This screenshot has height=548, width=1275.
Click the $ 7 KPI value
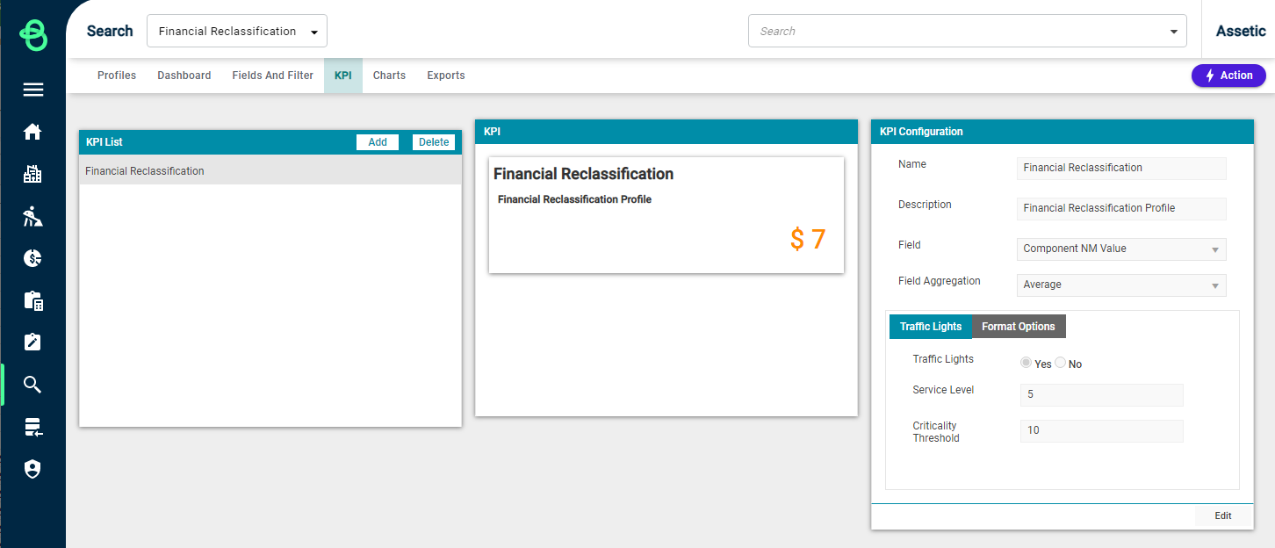coord(808,239)
